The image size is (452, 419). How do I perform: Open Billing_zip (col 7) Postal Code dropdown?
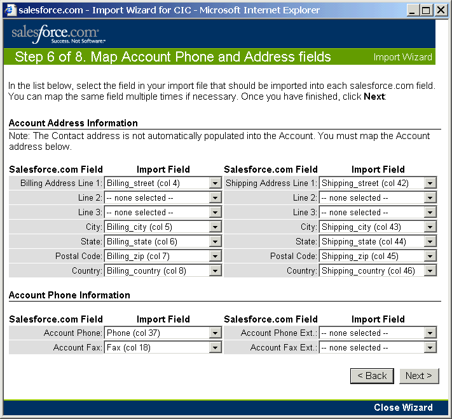(163, 256)
